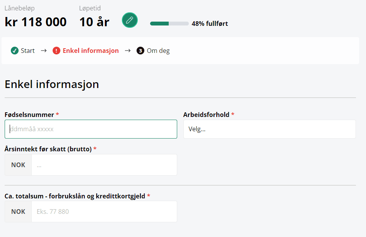Click the number 3 step badge
This screenshot has height=237, width=366.
[140, 51]
